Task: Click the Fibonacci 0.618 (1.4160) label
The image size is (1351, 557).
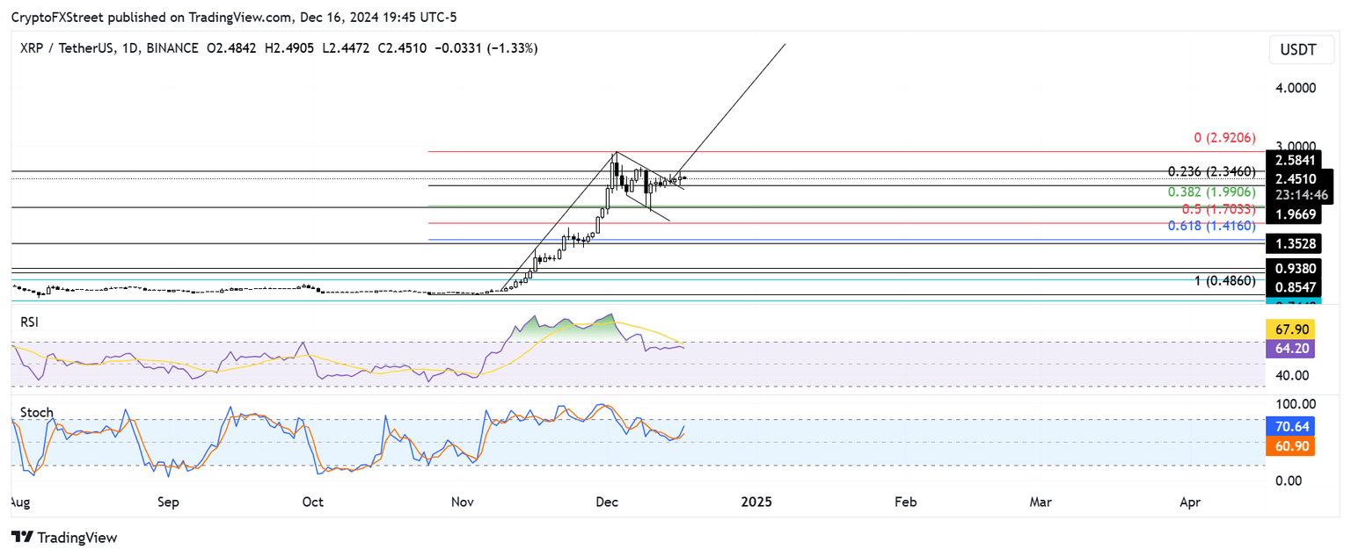Action: [1212, 226]
